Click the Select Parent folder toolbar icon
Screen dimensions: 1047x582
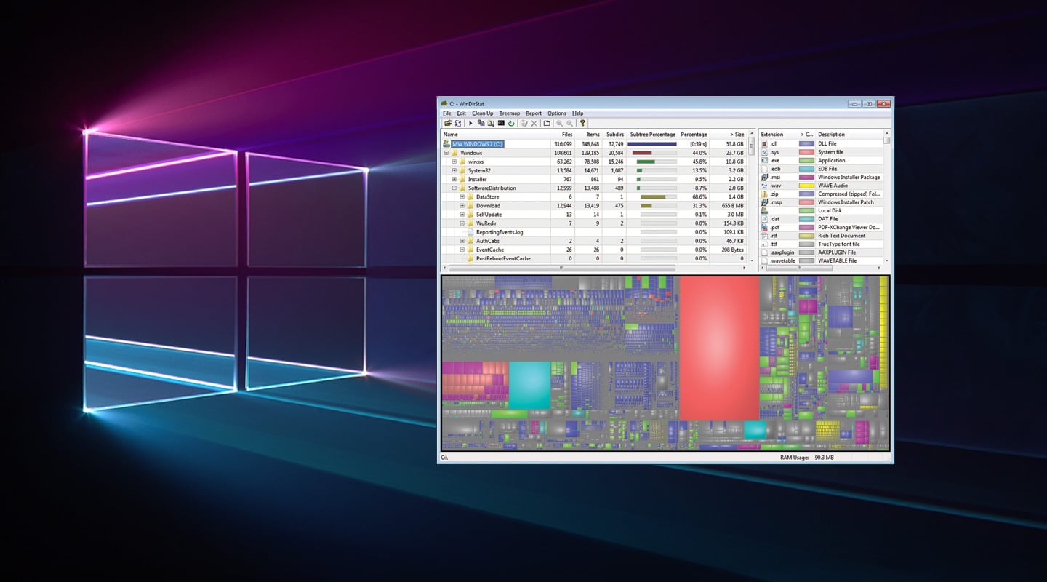547,123
